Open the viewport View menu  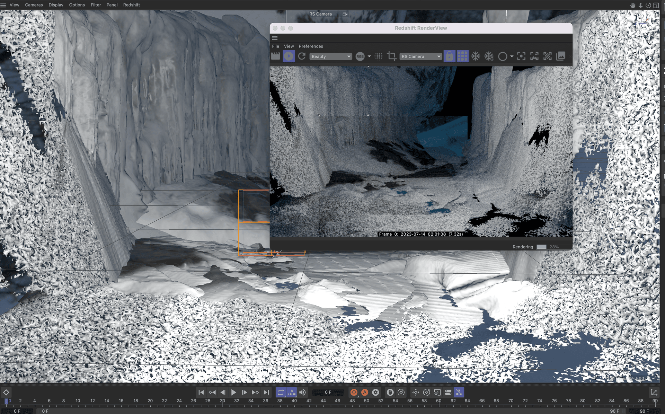coord(14,5)
